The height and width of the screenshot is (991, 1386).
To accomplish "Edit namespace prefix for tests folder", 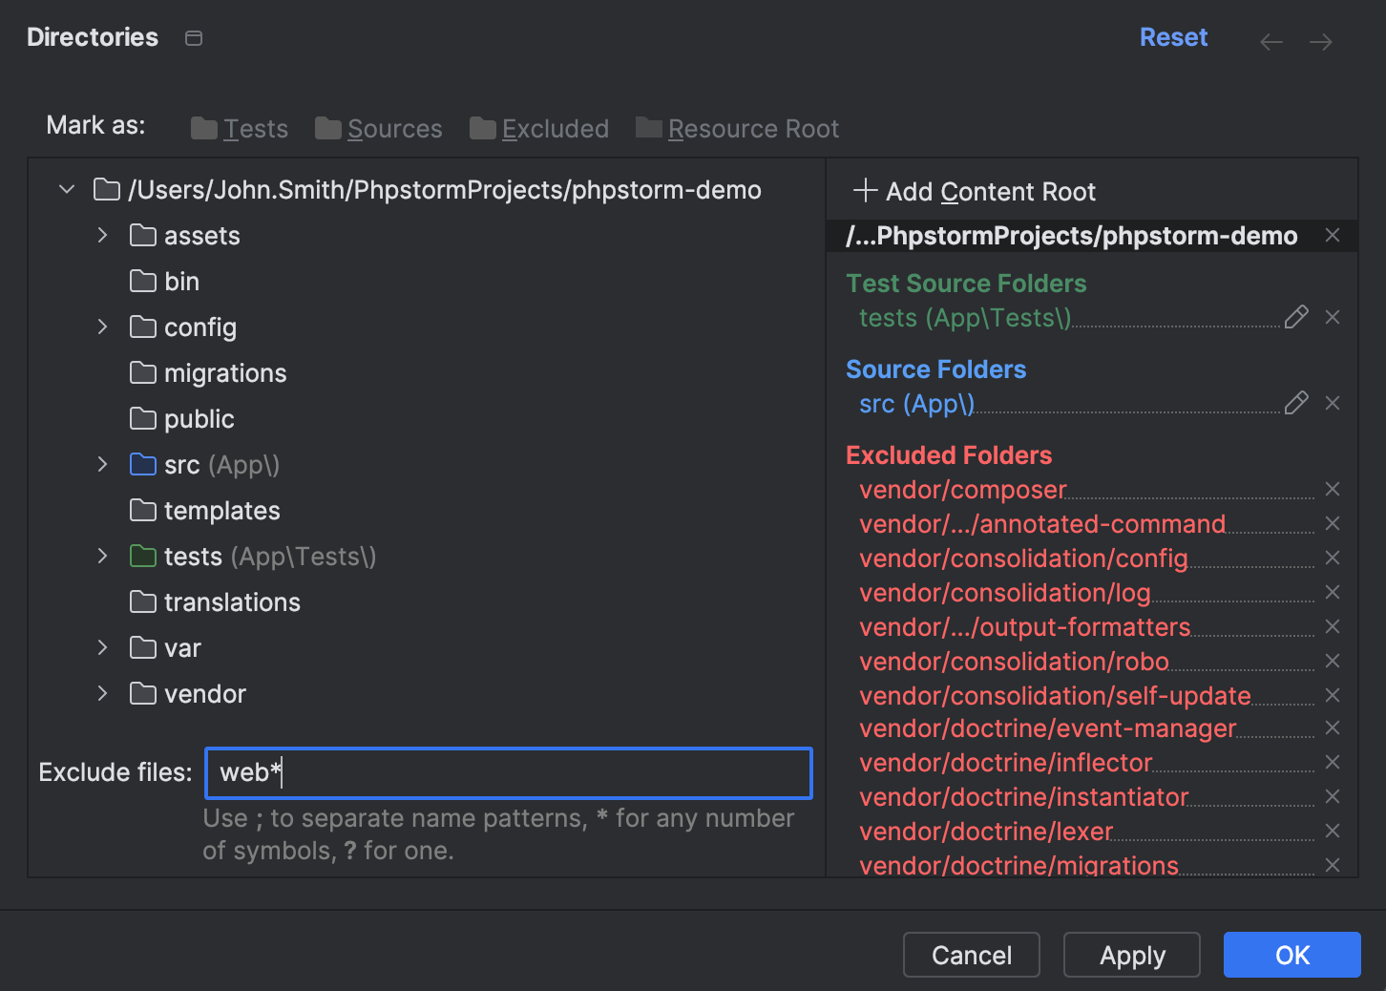I will pos(1296,317).
